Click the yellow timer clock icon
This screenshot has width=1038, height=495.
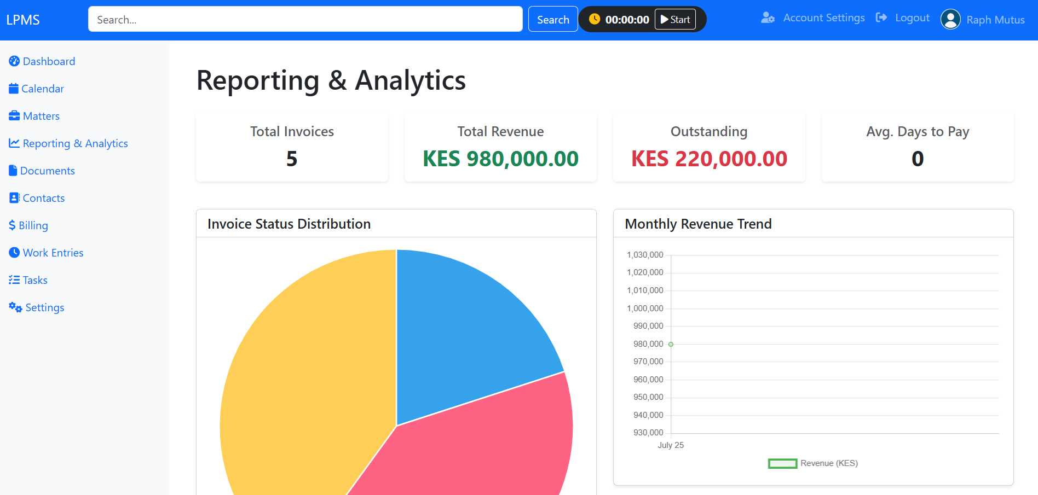pyautogui.click(x=595, y=19)
